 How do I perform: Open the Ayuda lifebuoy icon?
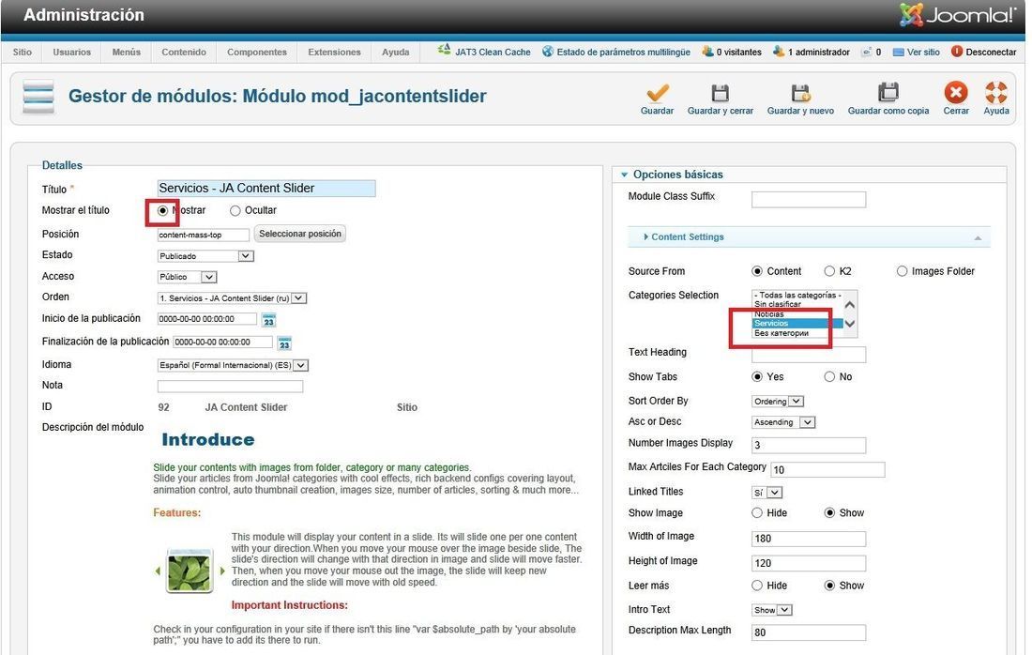(995, 93)
